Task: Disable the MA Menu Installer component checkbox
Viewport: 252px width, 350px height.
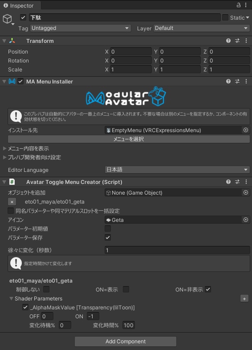Action: pyautogui.click(x=20, y=81)
